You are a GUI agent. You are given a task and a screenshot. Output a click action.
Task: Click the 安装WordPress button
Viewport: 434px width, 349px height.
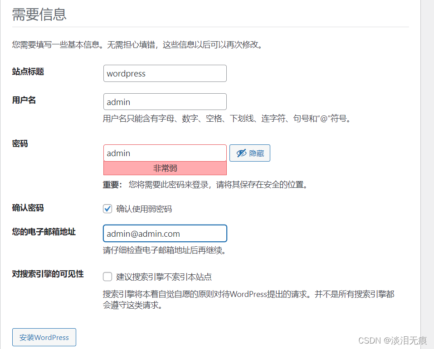pos(44,337)
